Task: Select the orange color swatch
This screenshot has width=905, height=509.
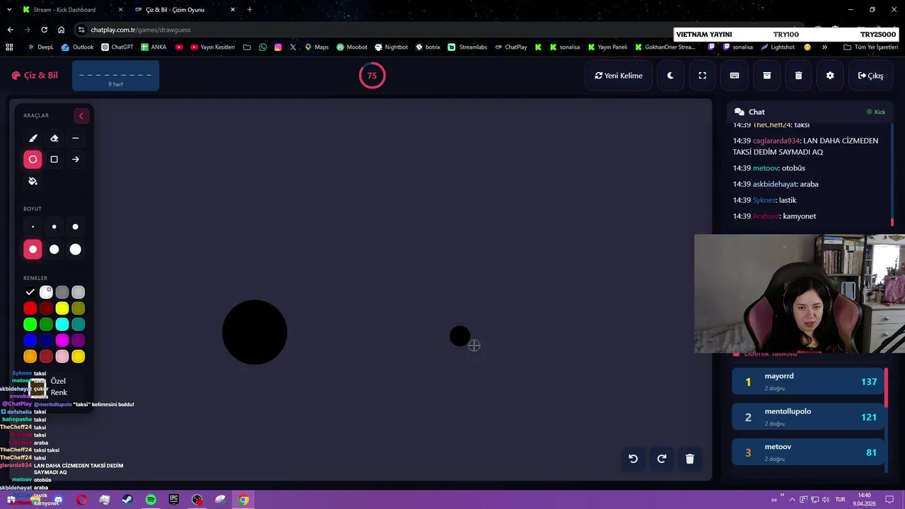Action: [30, 357]
